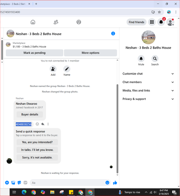The image size is (180, 196).
Task: Open Task View on the taskbar
Action: [x=14, y=192]
